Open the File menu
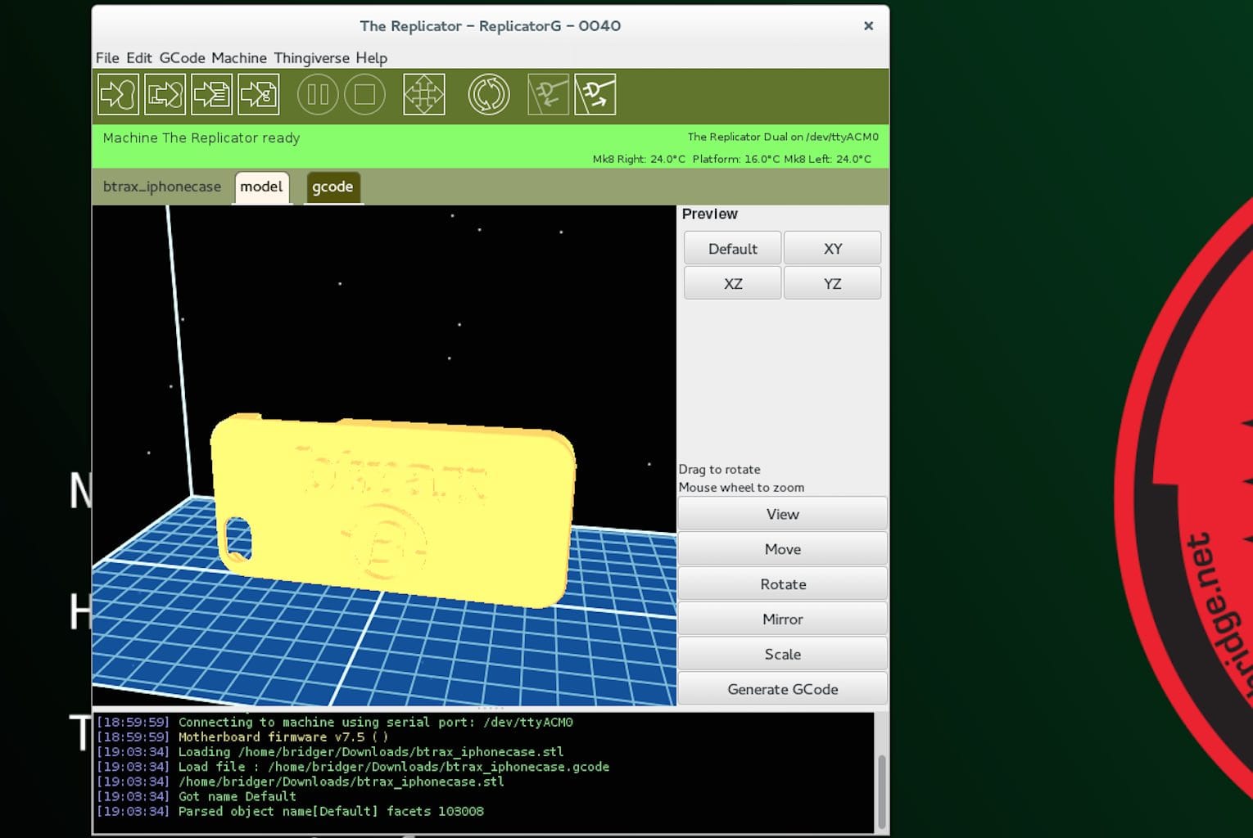The height and width of the screenshot is (838, 1253). [107, 58]
